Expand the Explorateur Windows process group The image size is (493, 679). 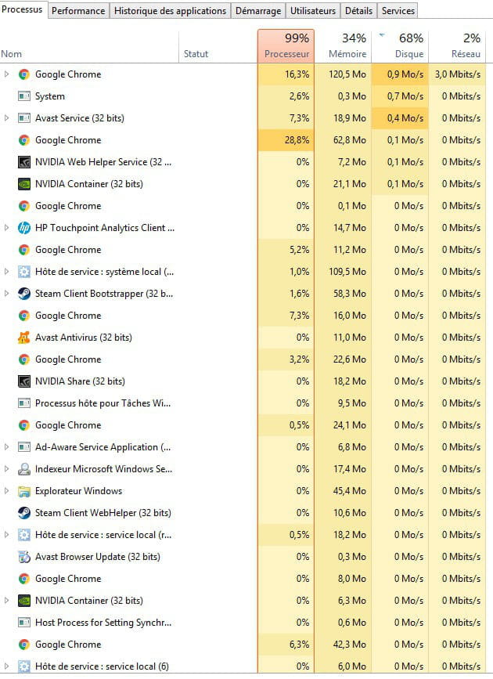[x=7, y=491]
